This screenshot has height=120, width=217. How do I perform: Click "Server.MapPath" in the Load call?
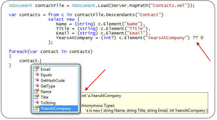point(130,6)
